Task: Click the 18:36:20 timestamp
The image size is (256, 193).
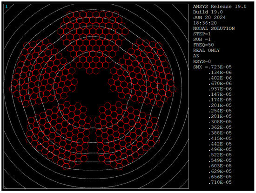Action: (x=205, y=23)
